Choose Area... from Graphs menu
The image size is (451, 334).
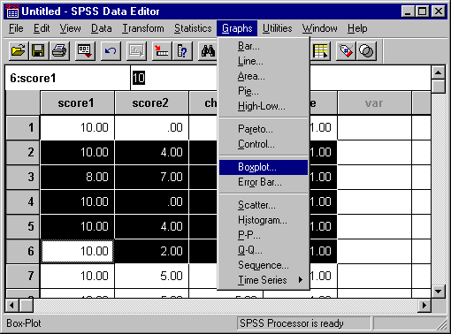(264, 76)
